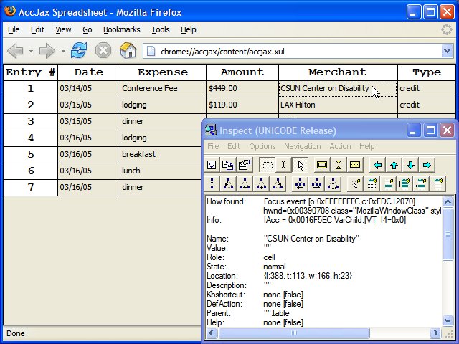
Task: Click the yellow highlight rectangle icon
Action: click(x=322, y=165)
